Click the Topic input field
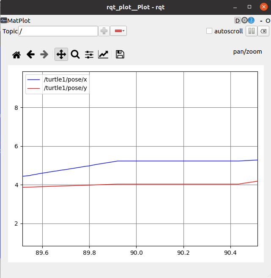 coord(58,31)
